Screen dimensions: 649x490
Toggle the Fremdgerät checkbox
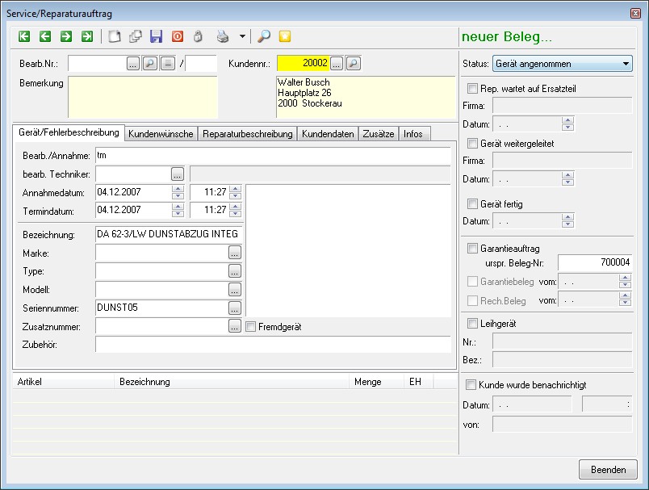pyautogui.click(x=250, y=326)
